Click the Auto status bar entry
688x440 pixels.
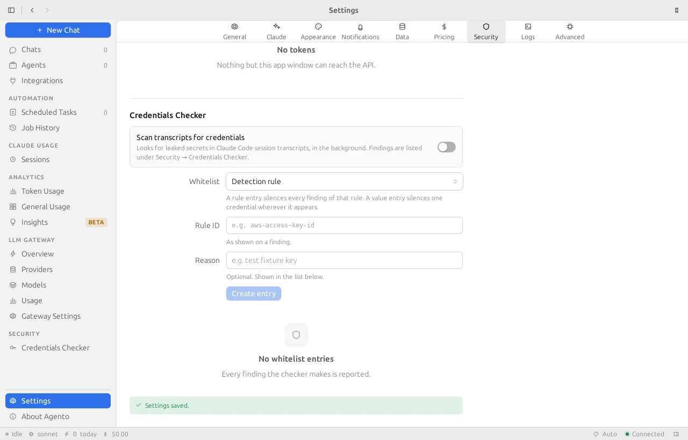tap(605, 434)
